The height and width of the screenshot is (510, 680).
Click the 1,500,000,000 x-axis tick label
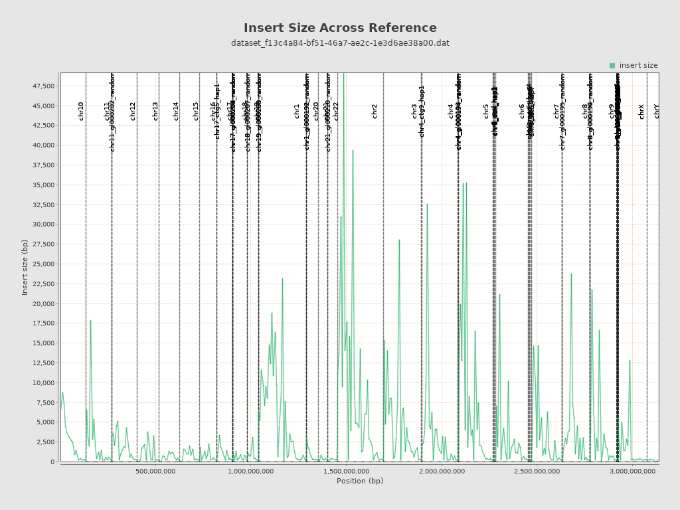(347, 471)
